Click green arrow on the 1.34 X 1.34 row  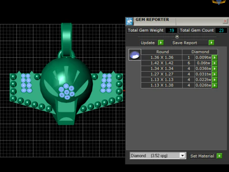215,69
